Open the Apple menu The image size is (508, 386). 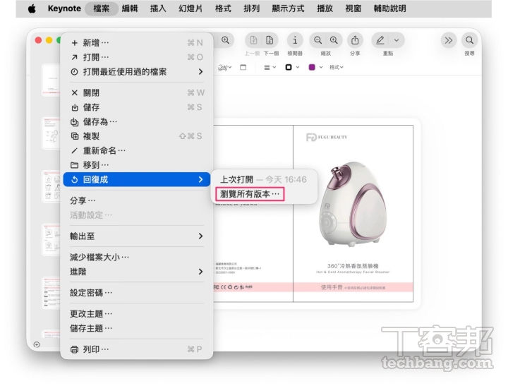[32, 8]
